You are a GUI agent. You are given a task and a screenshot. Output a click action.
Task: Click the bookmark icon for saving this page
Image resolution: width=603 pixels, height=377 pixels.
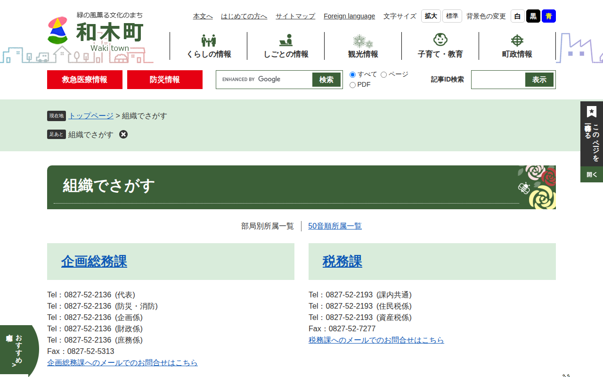tap(592, 112)
